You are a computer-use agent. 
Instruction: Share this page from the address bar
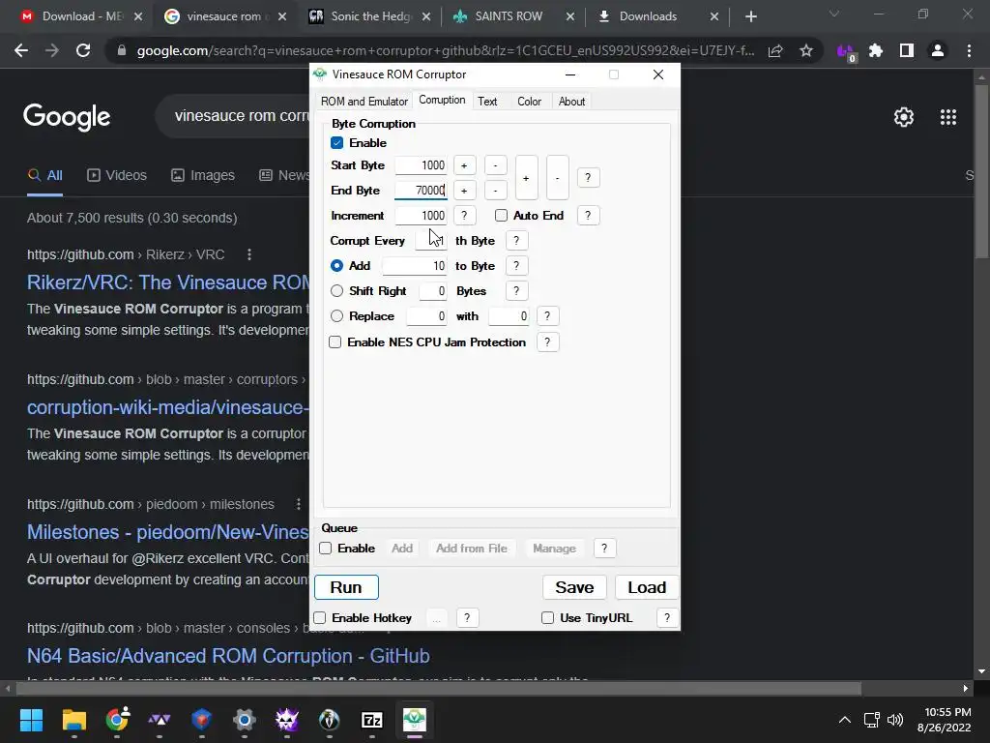[x=775, y=50]
